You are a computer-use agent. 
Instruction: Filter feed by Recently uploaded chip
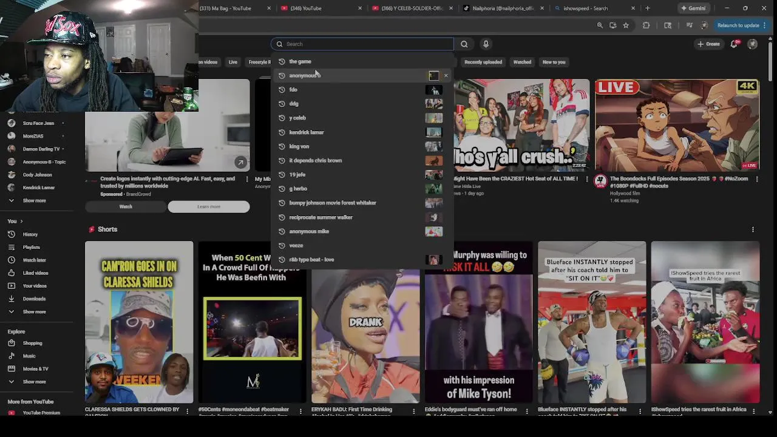[x=483, y=62]
